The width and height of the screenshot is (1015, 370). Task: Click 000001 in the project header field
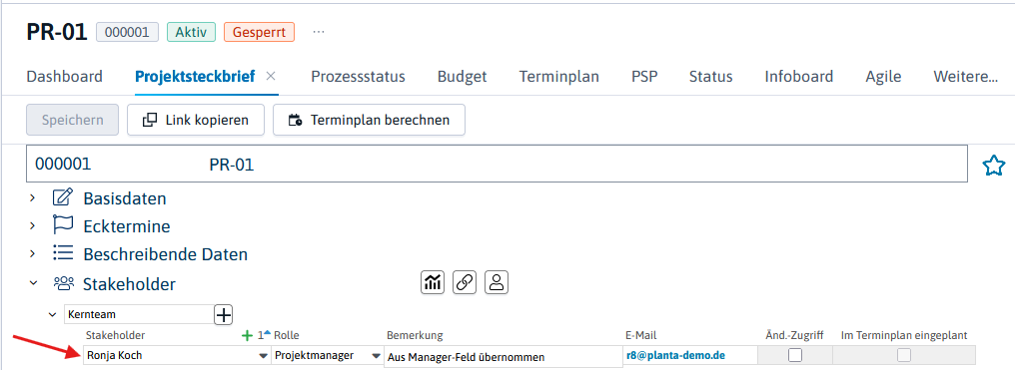63,164
